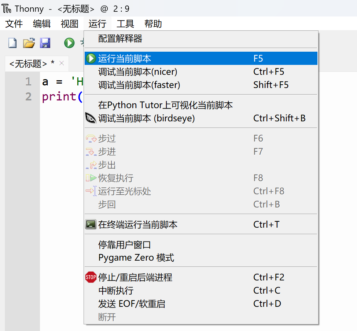Click the Open file folder icon
357x331 pixels.
29,43
